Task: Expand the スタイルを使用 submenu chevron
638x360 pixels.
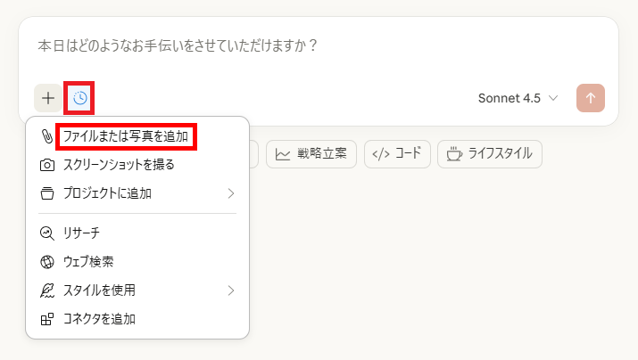Action: [231, 290]
